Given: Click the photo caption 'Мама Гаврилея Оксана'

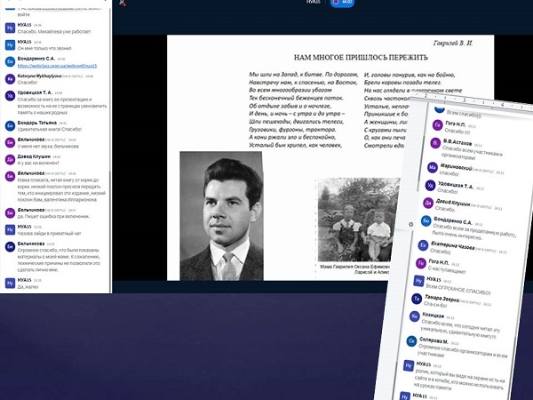Looking at the screenshot, I should coord(355,267).
